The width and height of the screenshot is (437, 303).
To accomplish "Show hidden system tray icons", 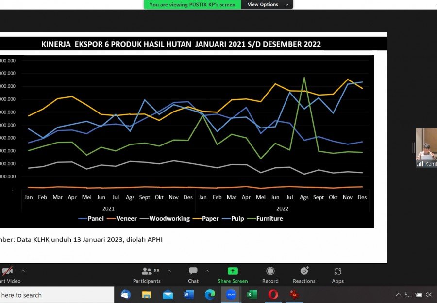I will pos(399,295).
